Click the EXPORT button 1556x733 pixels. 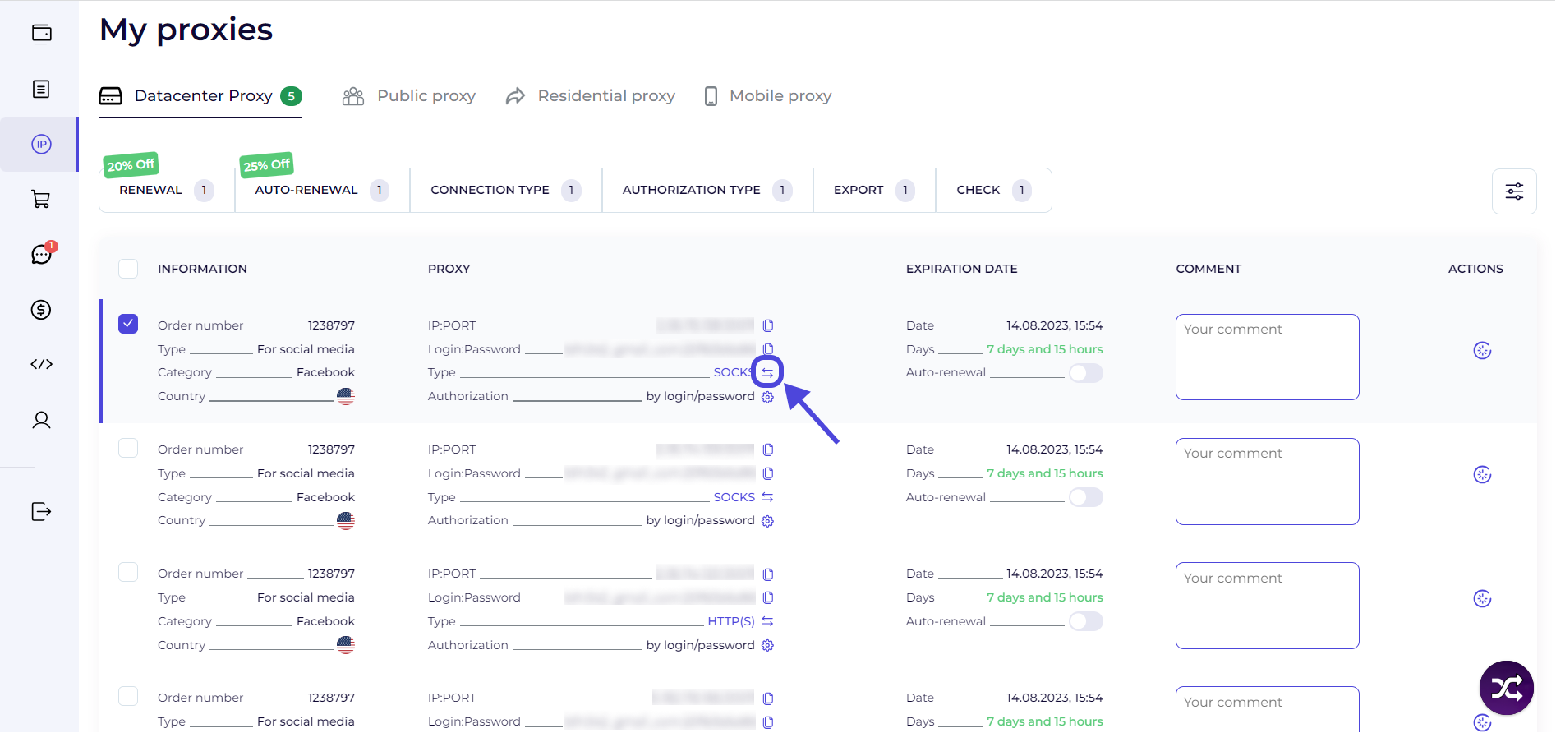point(874,191)
